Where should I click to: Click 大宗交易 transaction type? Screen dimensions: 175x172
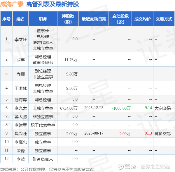163,108
